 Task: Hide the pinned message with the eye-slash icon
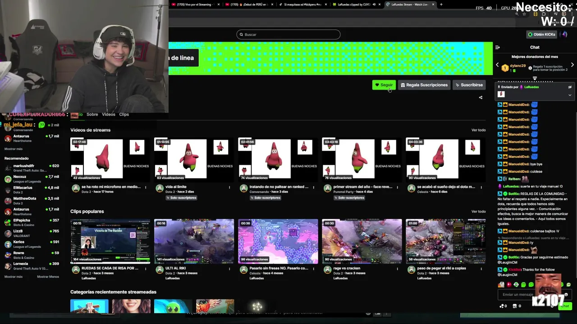point(570,87)
